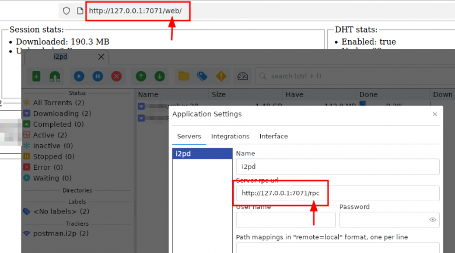Move torrent up in queue
Viewport: 455px width, 253px height.
coord(141,76)
